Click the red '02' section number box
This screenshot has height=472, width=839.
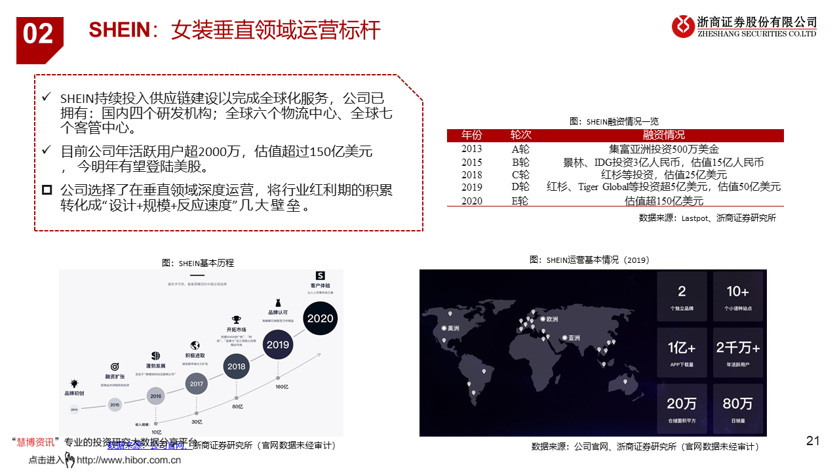point(40,39)
